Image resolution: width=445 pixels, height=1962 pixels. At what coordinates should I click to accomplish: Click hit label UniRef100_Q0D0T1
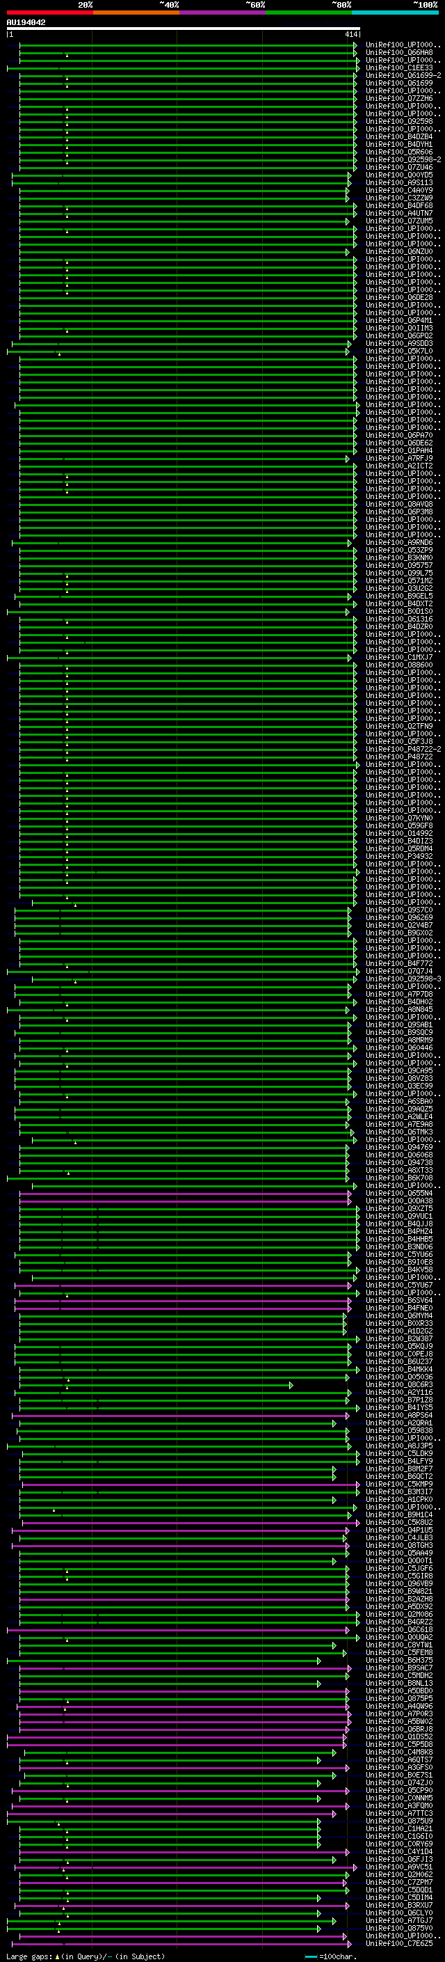point(399,1560)
